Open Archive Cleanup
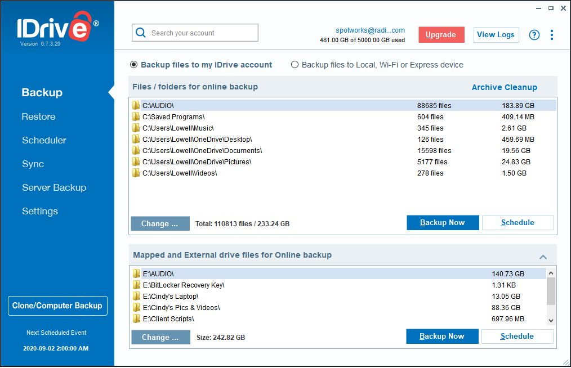571x368 pixels. tap(504, 87)
